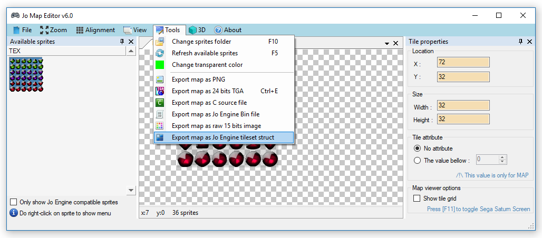Enable Show tile grid checkbox
Viewport: 542px width, 238px height.
click(x=417, y=199)
